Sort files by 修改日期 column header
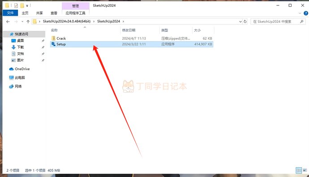The width and height of the screenshot is (309, 177). [x=129, y=30]
